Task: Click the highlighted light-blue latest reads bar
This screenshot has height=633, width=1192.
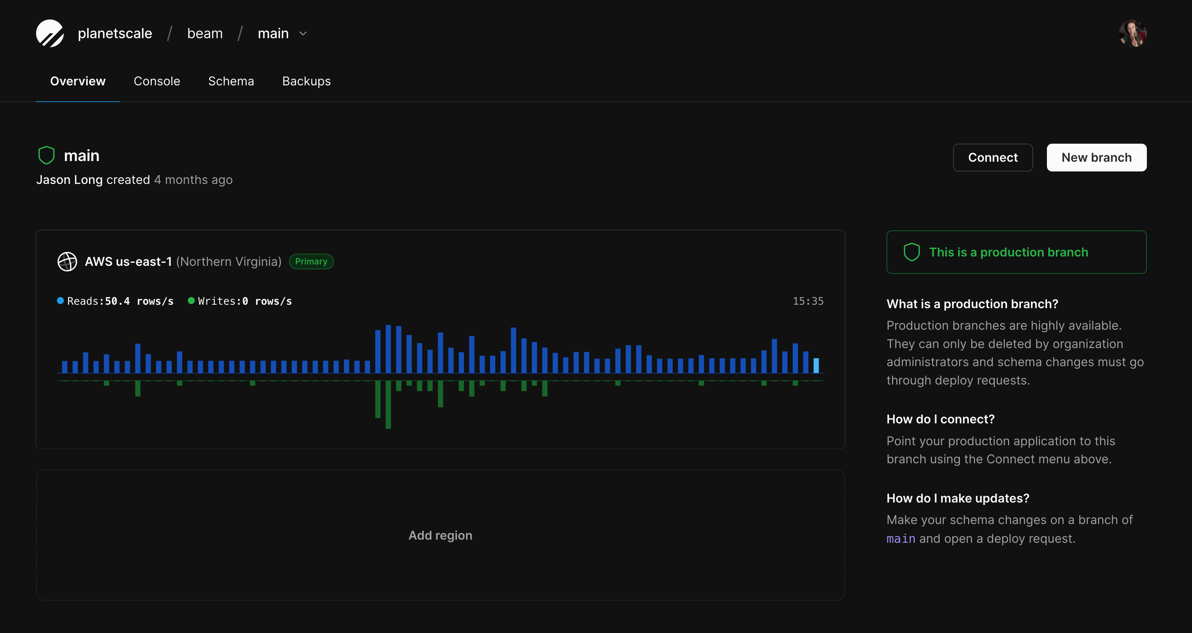Action: [816, 365]
